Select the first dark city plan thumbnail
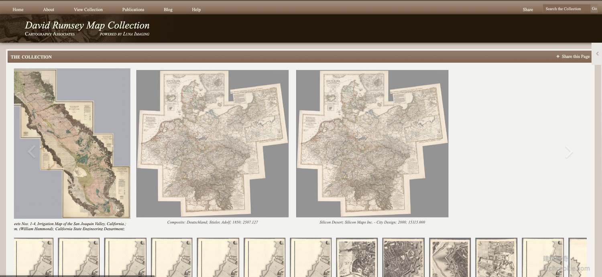Screen dimensions: 602x277 357,257
